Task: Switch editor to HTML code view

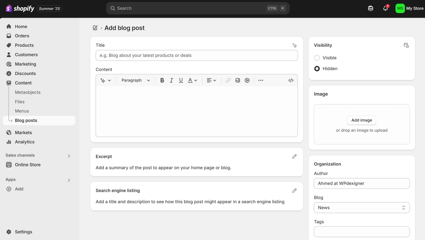Action: [x=291, y=80]
